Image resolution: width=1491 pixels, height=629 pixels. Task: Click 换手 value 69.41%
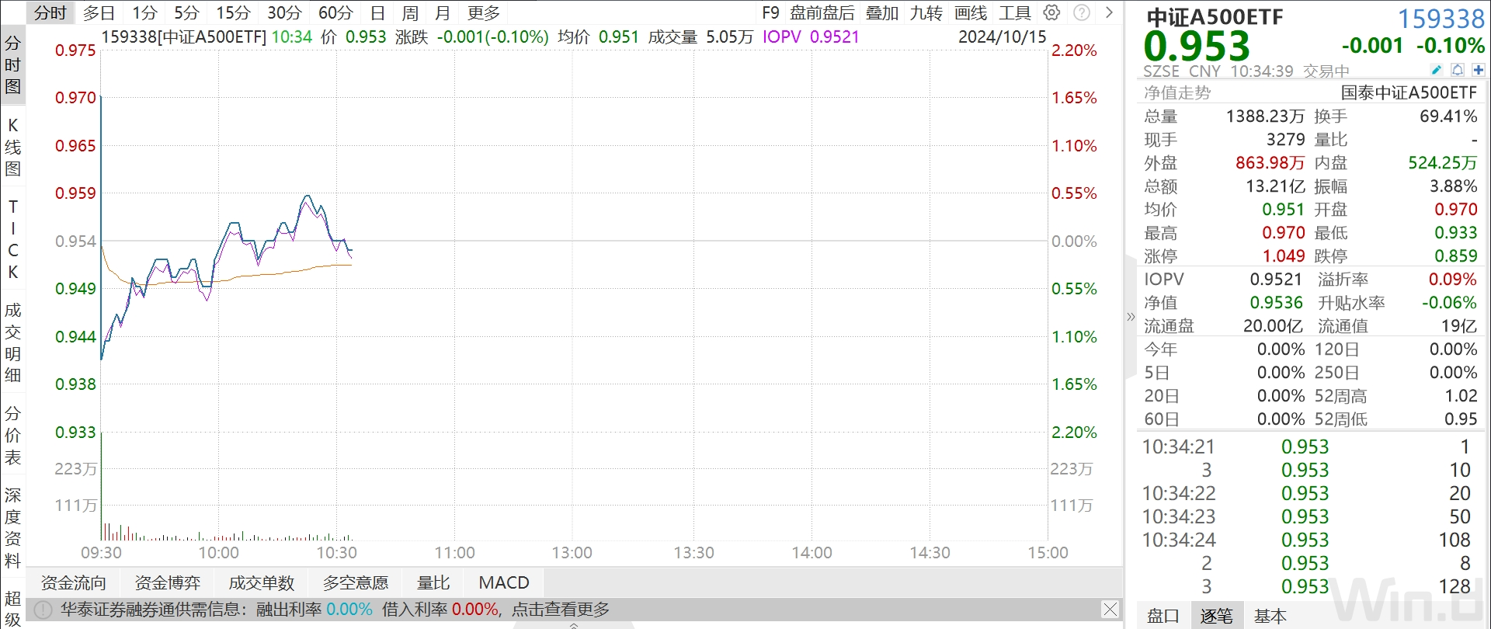(x=1448, y=116)
